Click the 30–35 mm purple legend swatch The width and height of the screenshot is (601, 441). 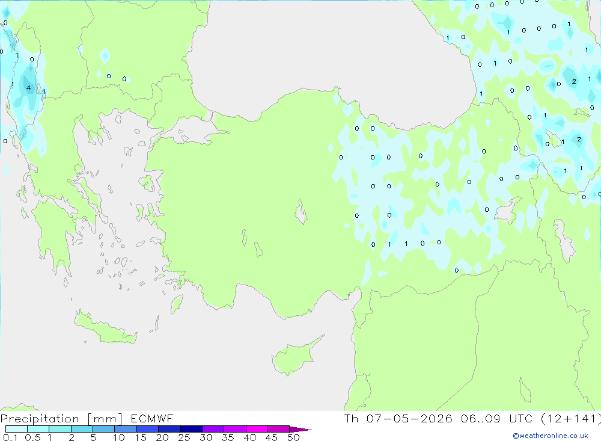(x=213, y=429)
